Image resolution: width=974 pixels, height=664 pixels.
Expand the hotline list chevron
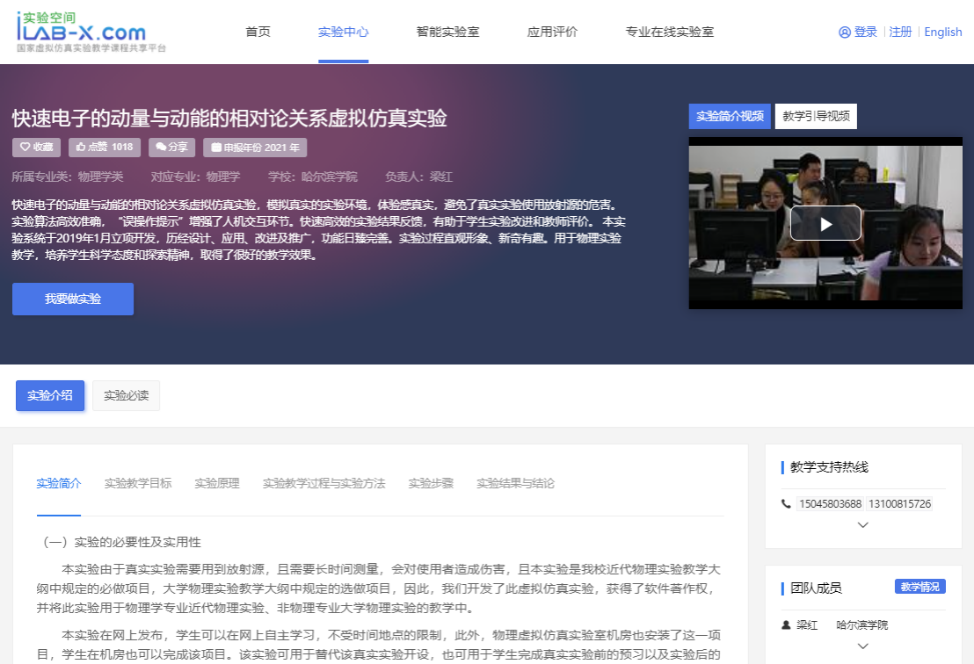[862, 525]
